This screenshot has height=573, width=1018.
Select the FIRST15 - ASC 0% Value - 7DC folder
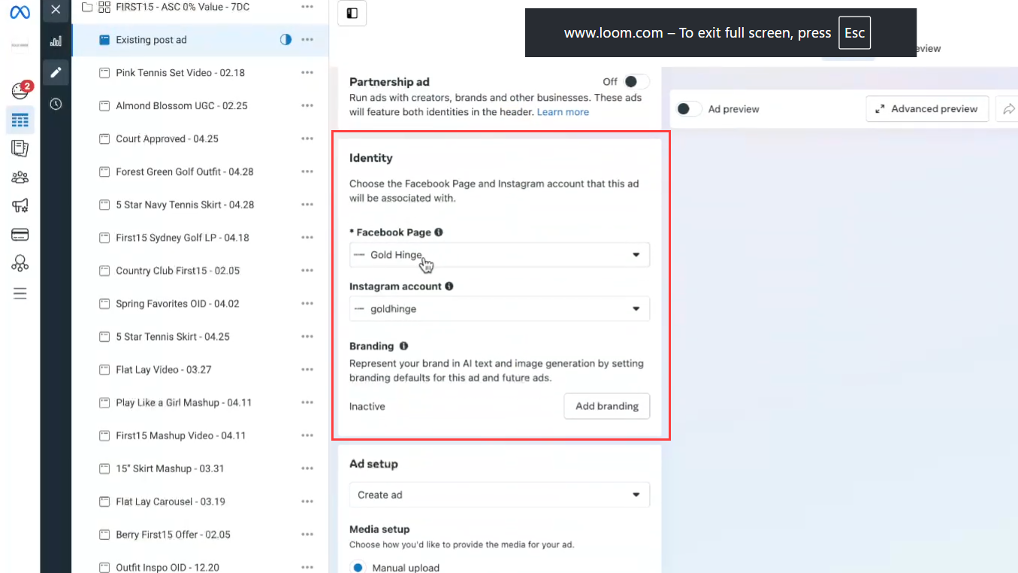coord(183,7)
